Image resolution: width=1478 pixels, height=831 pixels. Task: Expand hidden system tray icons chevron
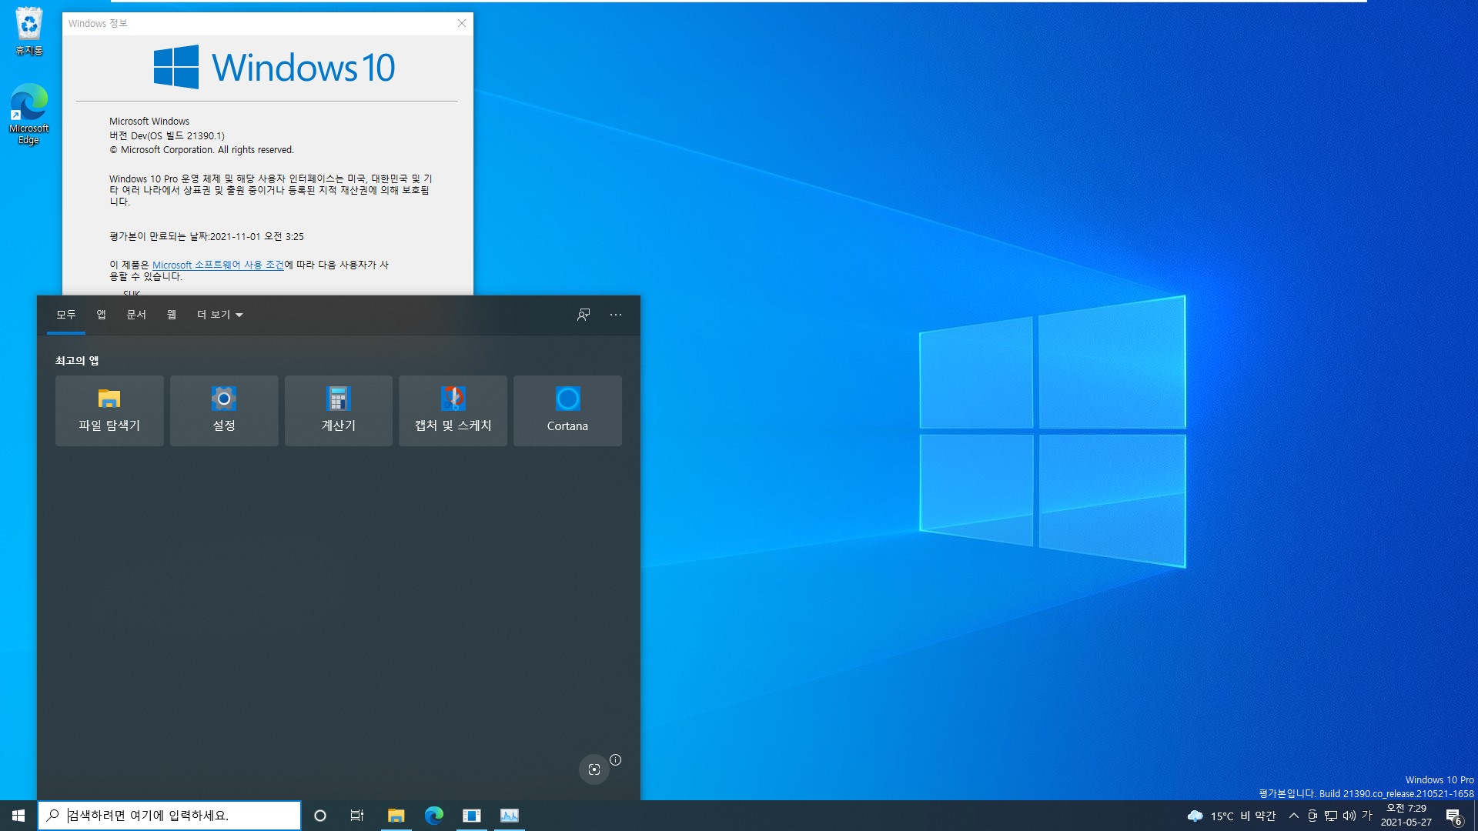pos(1294,816)
